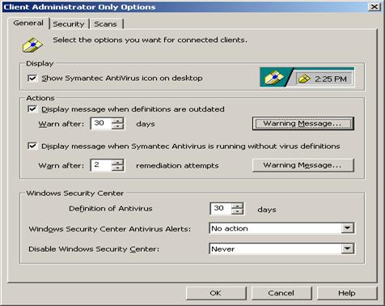Screen dimensions: 385x306
Task: Open Warning Message for outdated definitions
Action: tap(303, 124)
